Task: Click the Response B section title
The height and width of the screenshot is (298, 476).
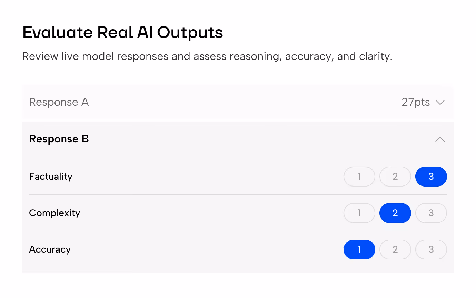Action: click(x=59, y=139)
